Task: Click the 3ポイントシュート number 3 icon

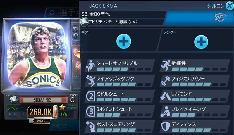Action: (90, 111)
